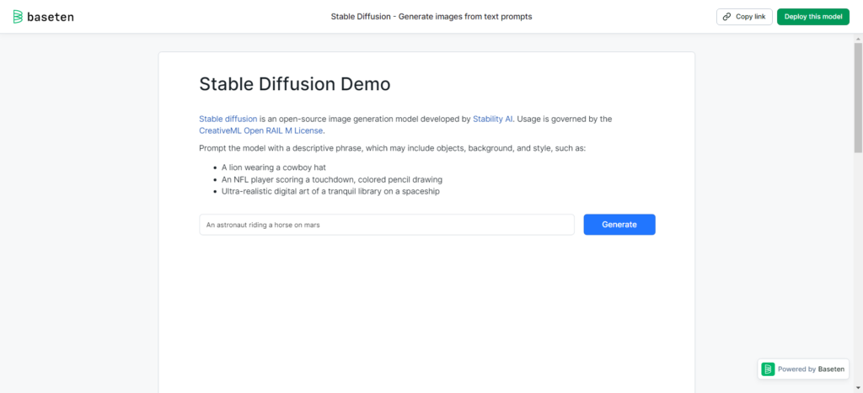This screenshot has width=863, height=393.
Task: Click the green icon in Powered by badge
Action: [x=768, y=369]
